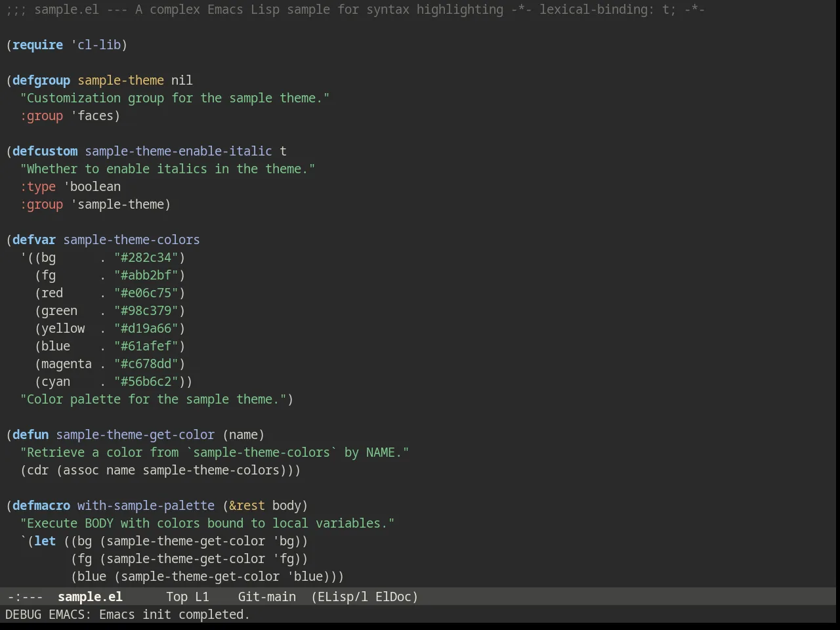Click the color string "#e06c75"

[146, 293]
